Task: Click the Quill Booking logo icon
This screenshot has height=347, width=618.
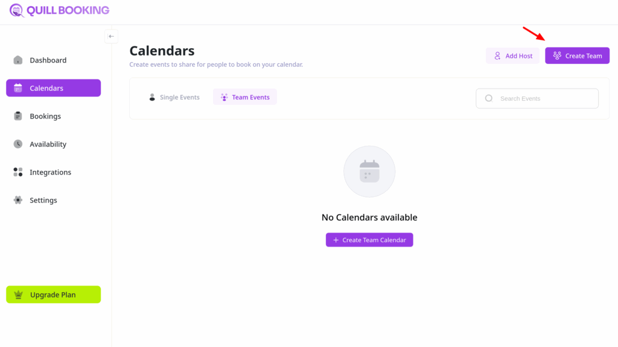Action: click(x=18, y=10)
